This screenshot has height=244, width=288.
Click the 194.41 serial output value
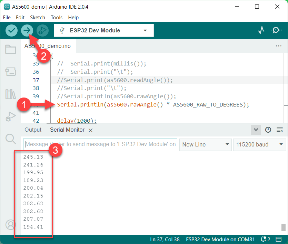point(33,227)
